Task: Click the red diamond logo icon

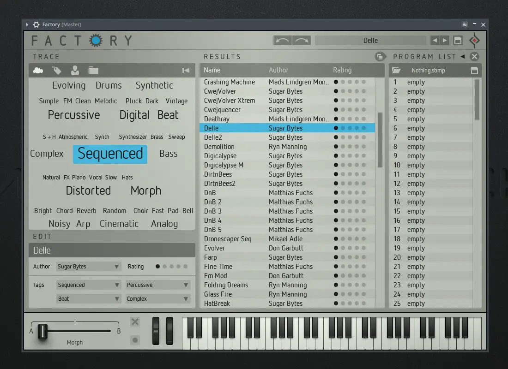Action: pos(475,41)
